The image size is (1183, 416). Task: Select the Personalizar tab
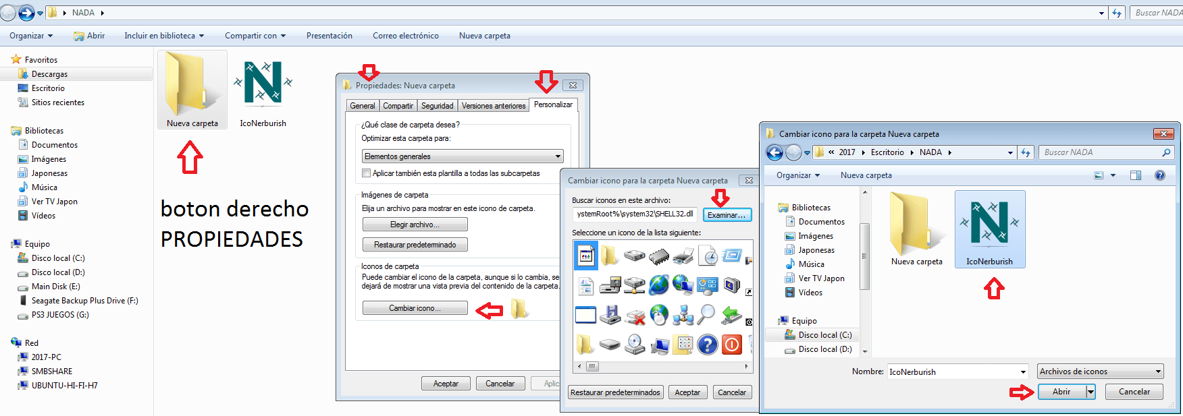(553, 105)
